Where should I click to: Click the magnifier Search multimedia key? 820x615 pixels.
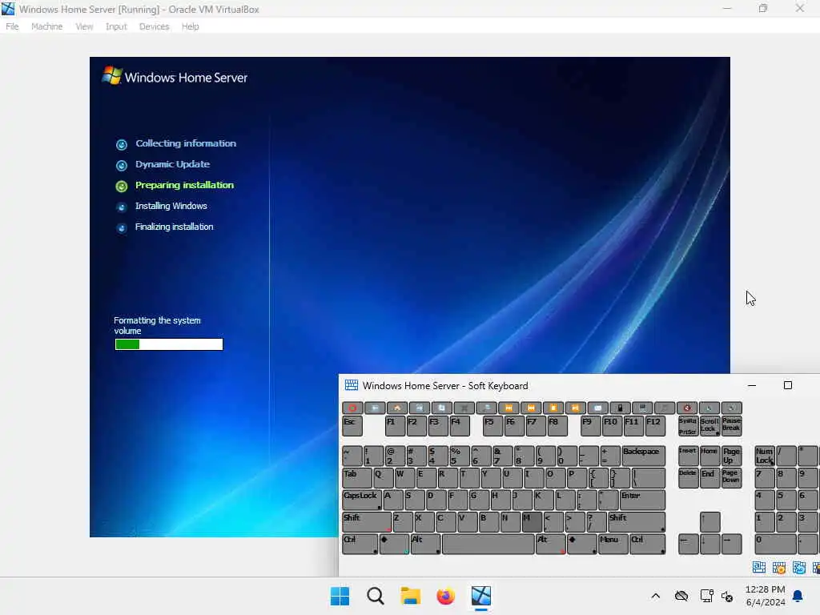(x=486, y=408)
